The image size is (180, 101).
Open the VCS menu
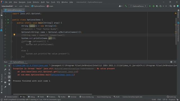click(x=58, y=2)
